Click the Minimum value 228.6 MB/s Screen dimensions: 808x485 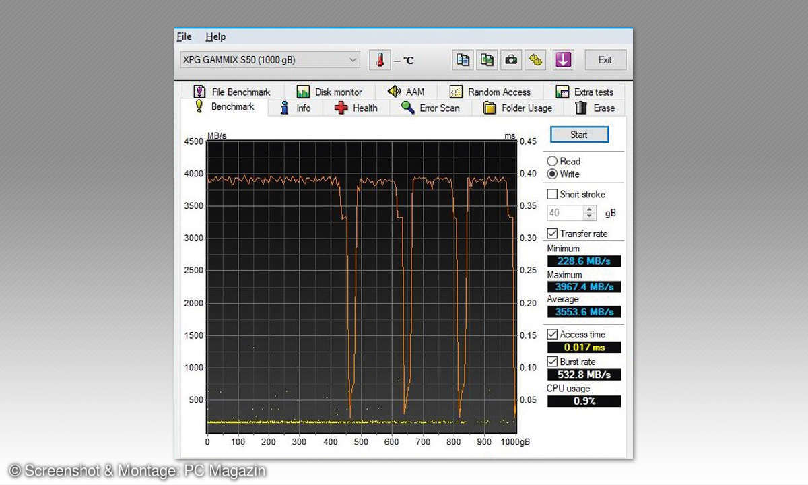pyautogui.click(x=584, y=261)
